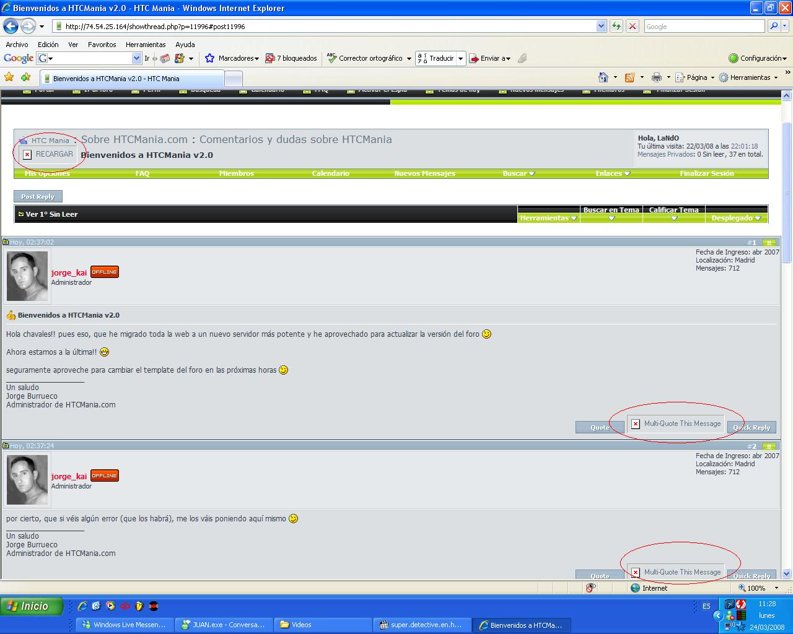Open the Favoritos menu
The image size is (793, 634).
coord(102,45)
